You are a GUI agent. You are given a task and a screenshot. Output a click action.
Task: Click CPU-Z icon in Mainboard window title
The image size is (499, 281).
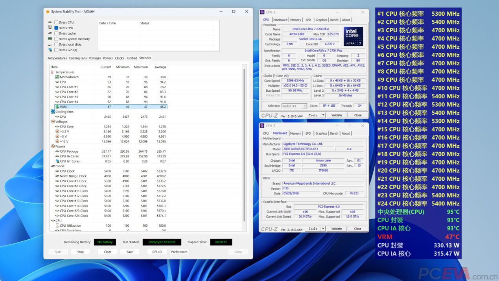pyautogui.click(x=262, y=126)
